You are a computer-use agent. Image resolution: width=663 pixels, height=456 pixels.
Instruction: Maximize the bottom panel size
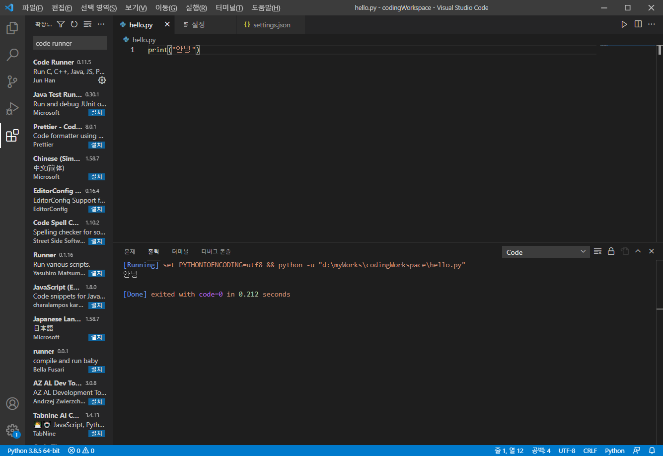tap(638, 251)
